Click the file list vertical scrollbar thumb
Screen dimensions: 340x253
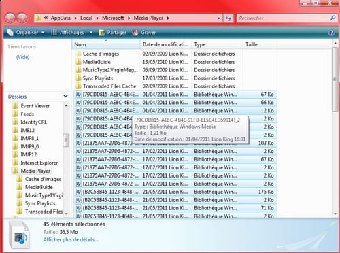click(x=335, y=79)
